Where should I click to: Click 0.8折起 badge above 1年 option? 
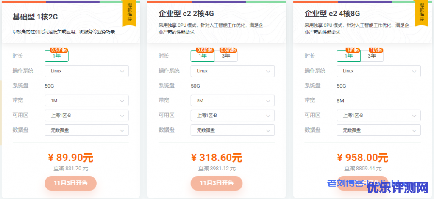205,50
